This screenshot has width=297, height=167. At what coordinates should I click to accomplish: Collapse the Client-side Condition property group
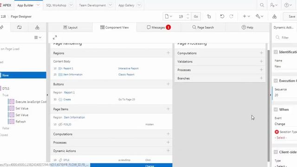click(276, 152)
